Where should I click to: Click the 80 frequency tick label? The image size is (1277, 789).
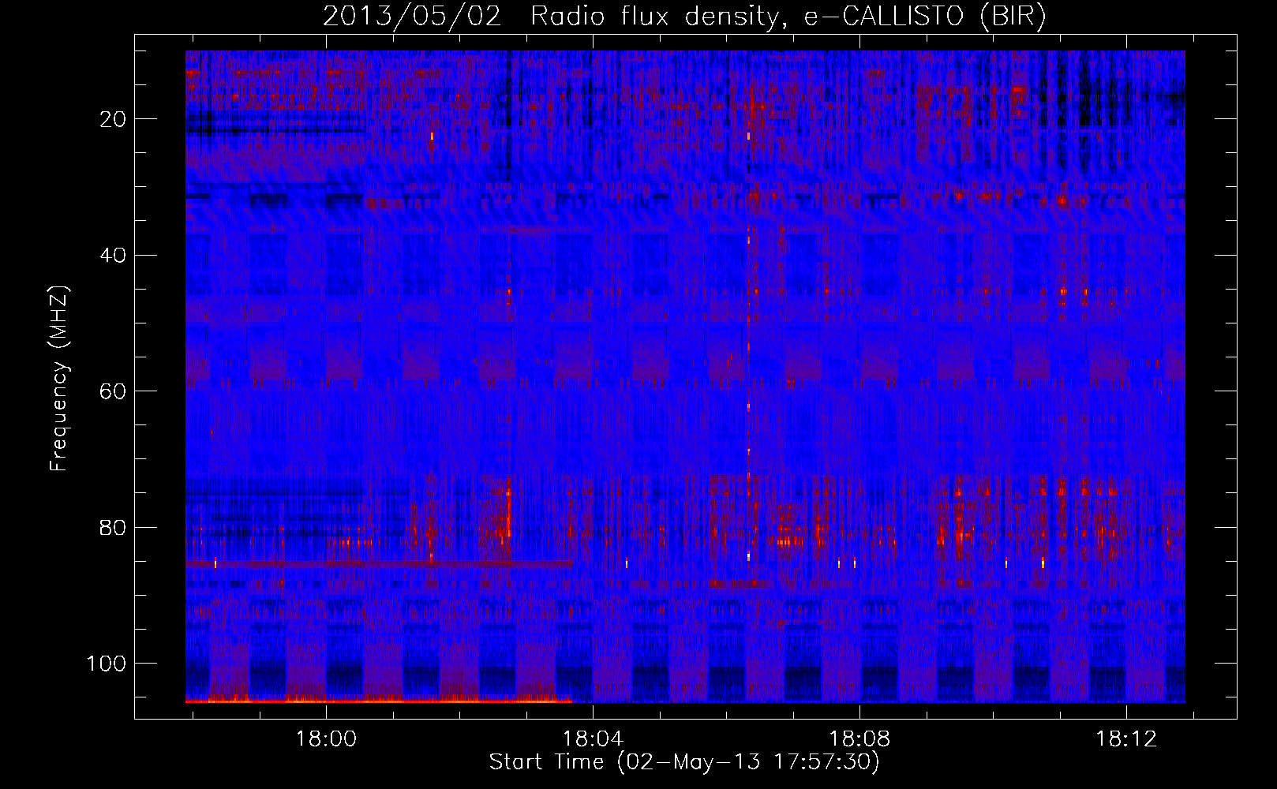(x=114, y=527)
